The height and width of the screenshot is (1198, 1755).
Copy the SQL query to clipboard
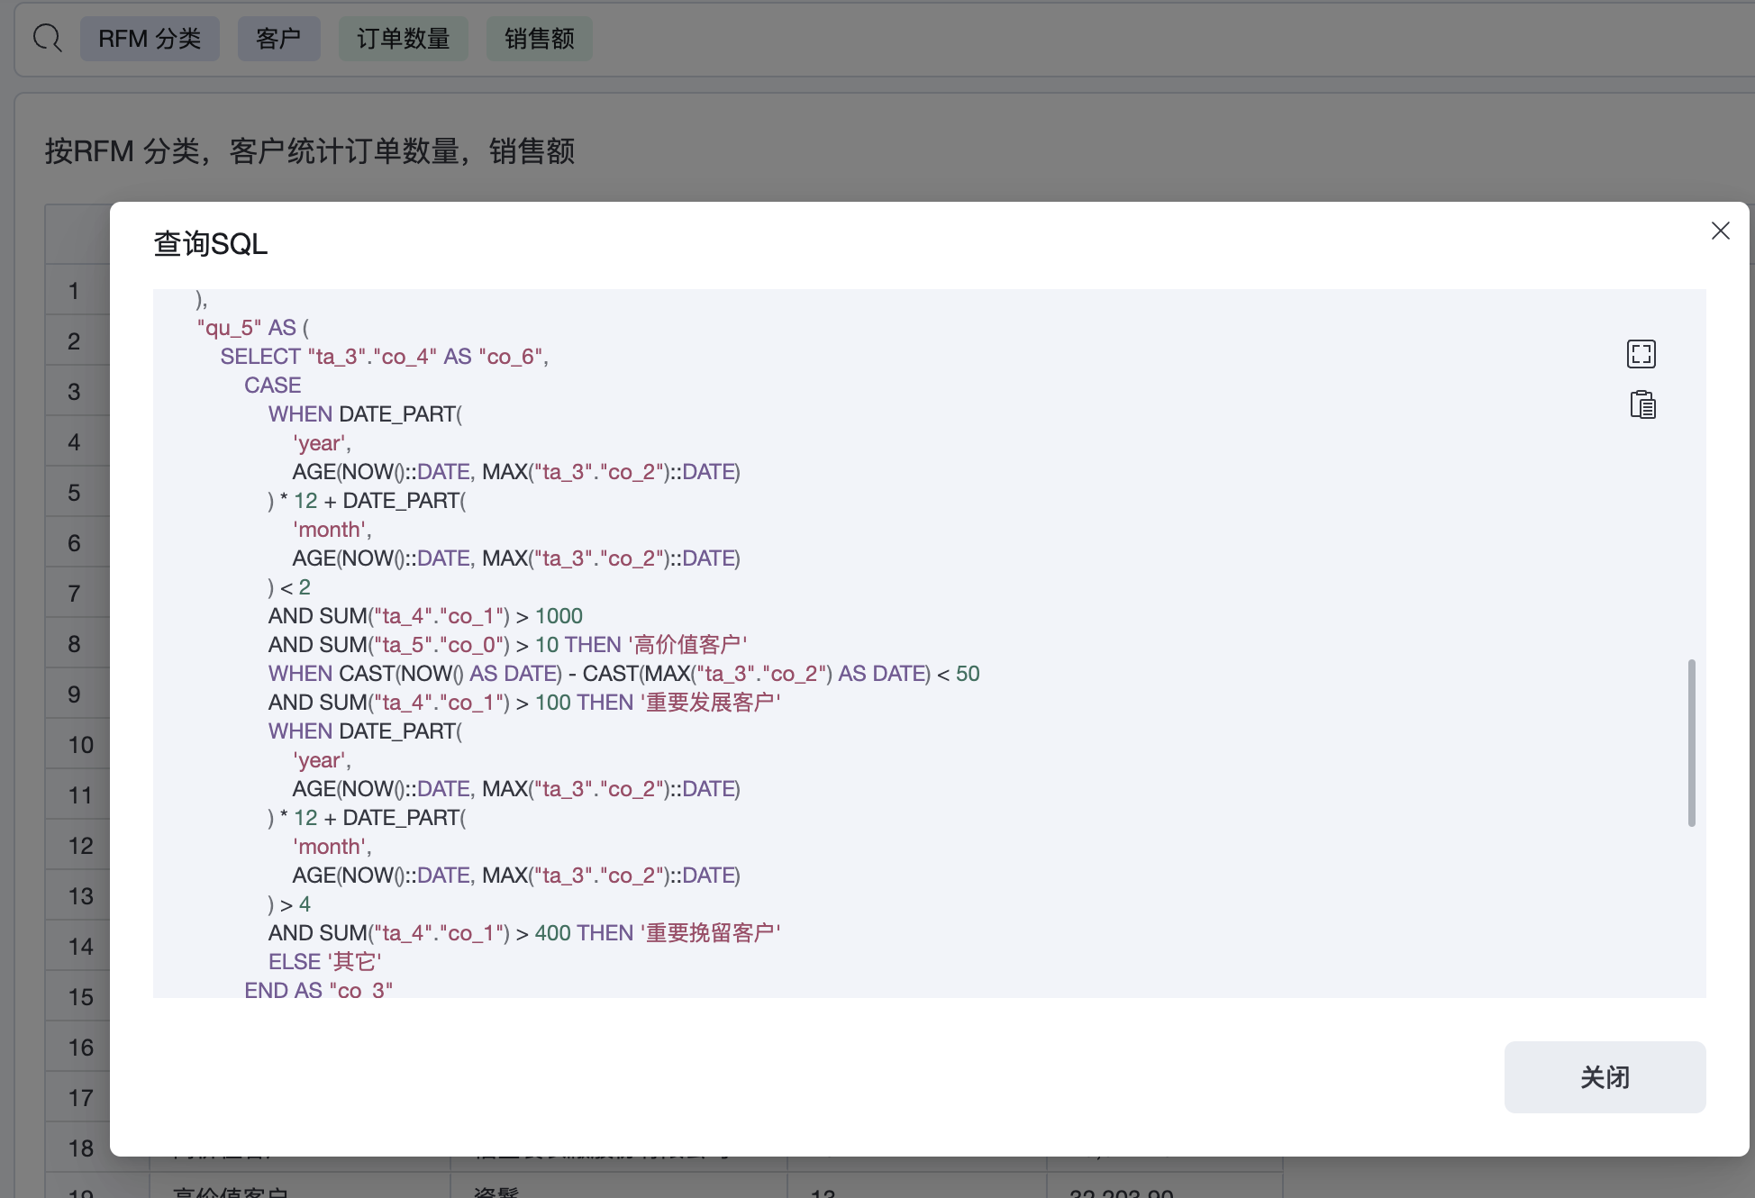(1642, 405)
